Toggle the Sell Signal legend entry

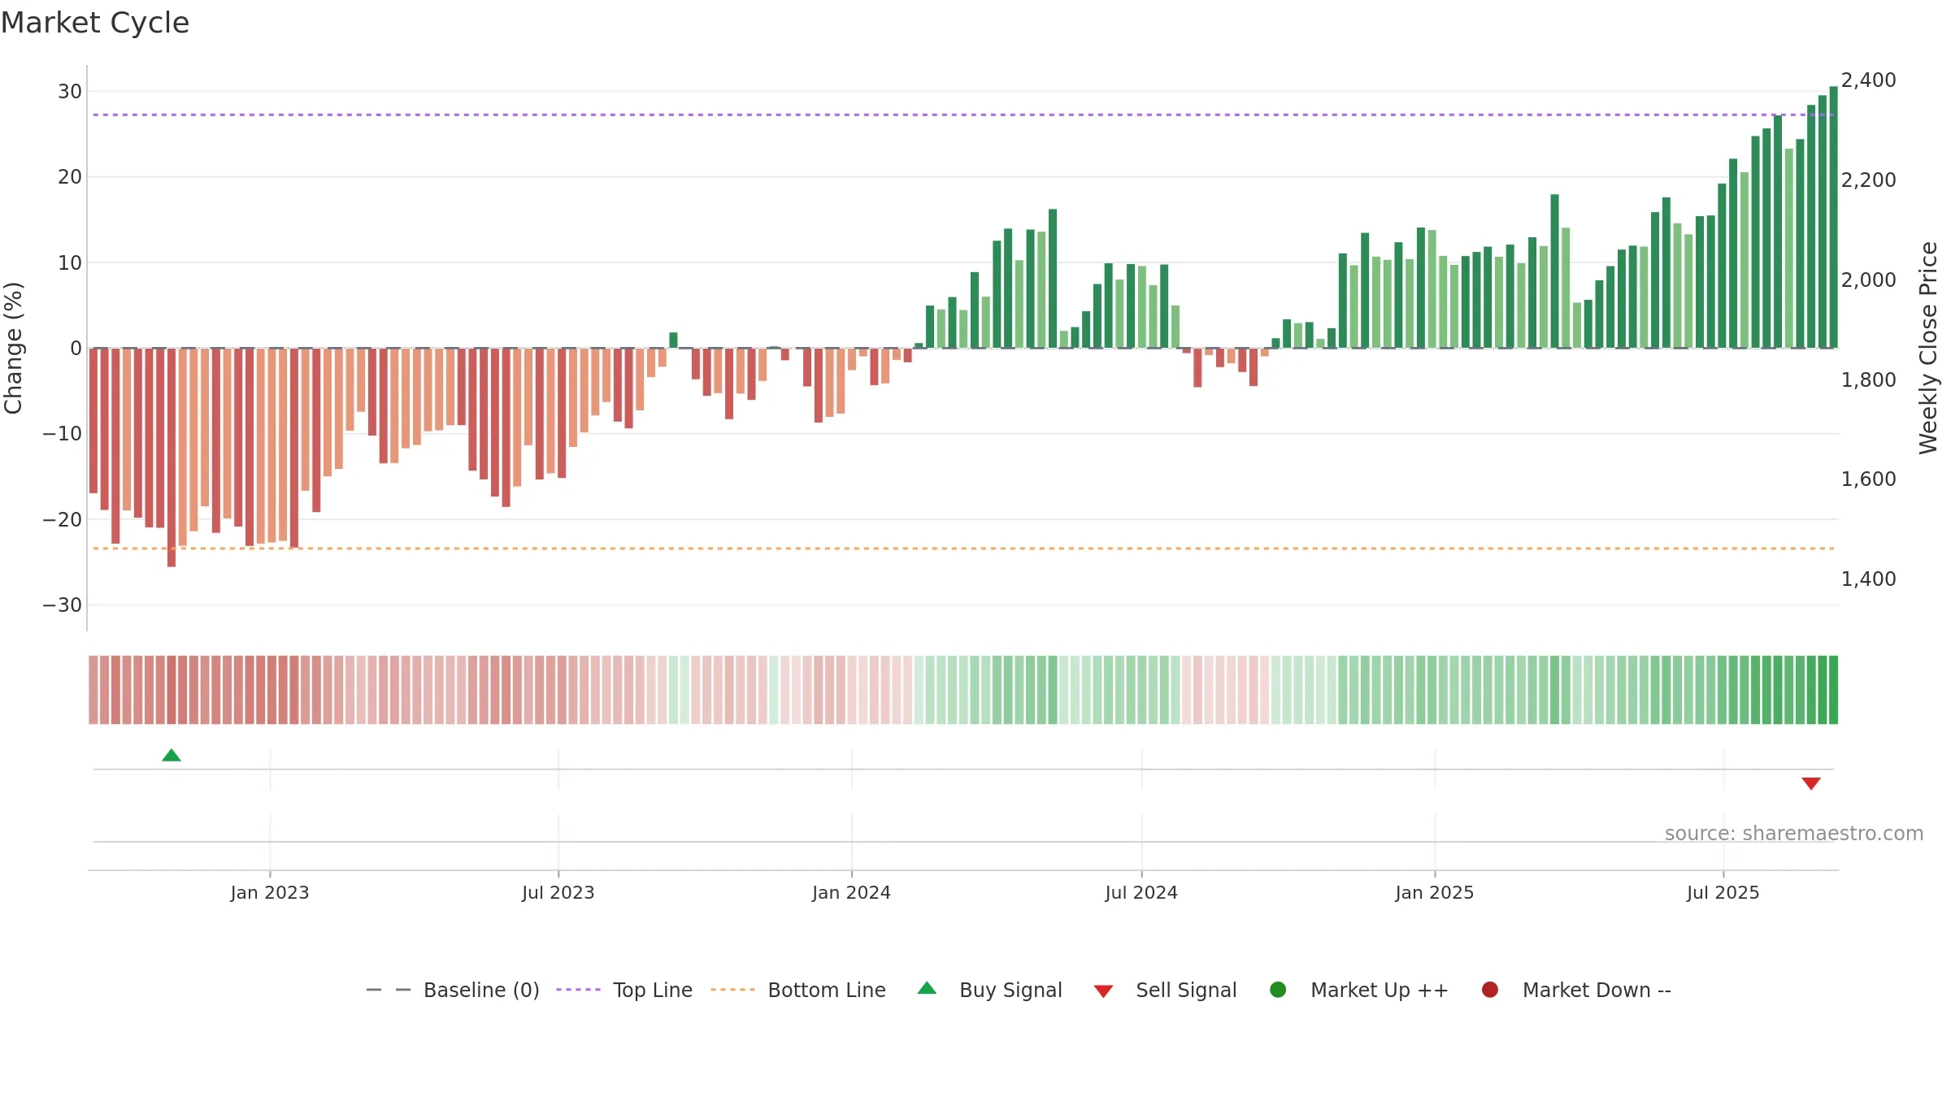point(1165,990)
